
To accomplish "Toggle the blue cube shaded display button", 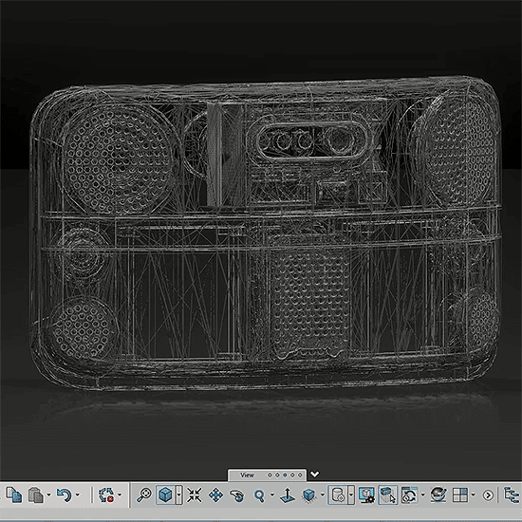I will (165, 494).
